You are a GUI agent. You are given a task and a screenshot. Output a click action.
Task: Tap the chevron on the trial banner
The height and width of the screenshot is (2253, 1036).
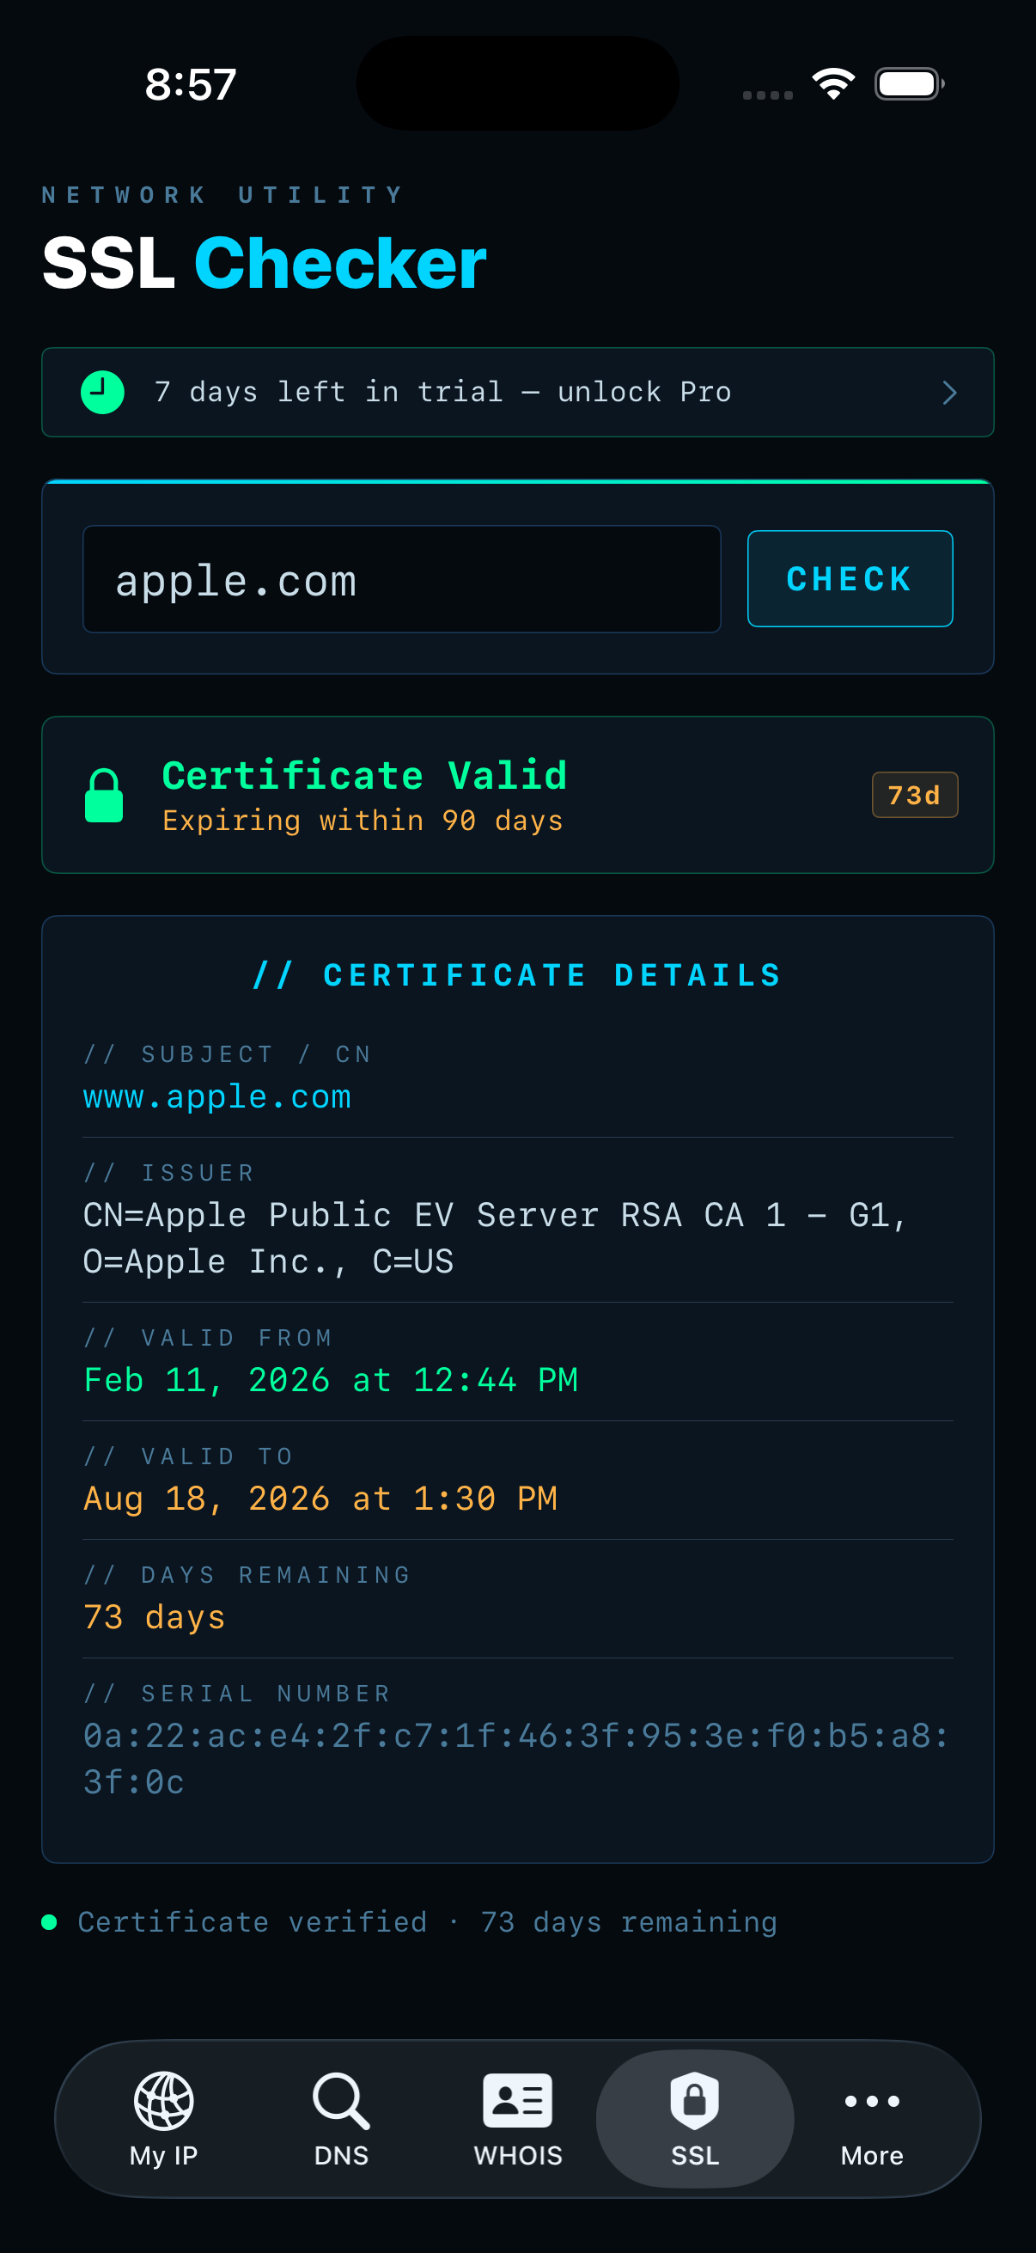(x=949, y=392)
